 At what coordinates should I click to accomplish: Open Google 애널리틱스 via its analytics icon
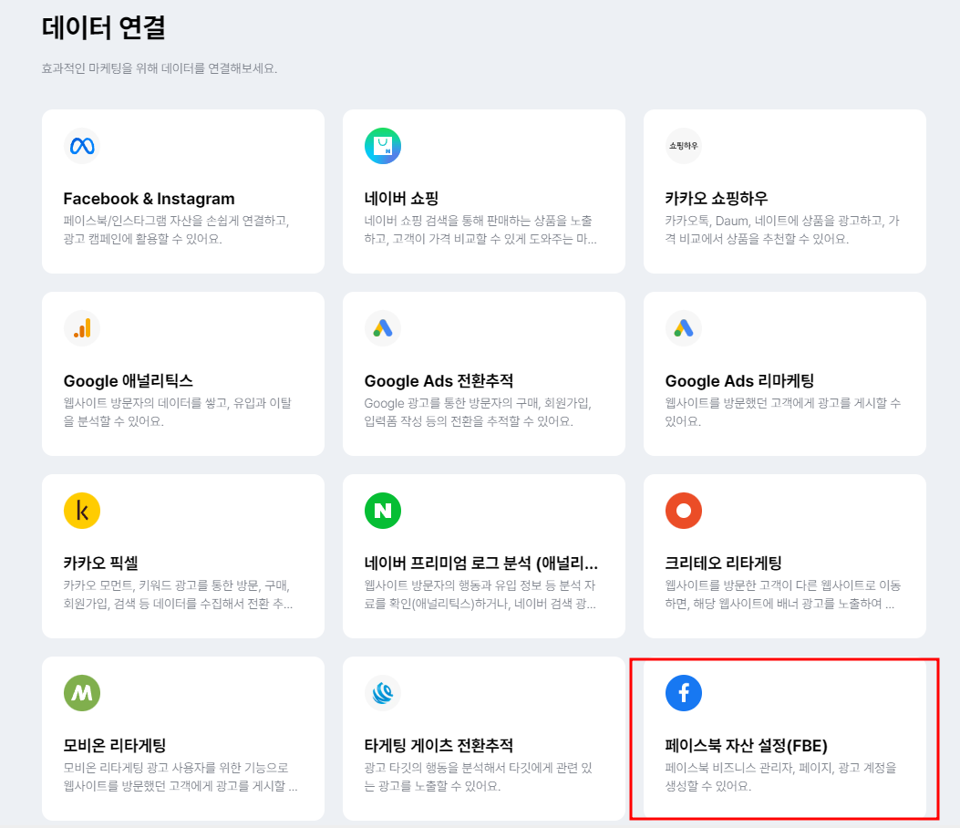[82, 327]
